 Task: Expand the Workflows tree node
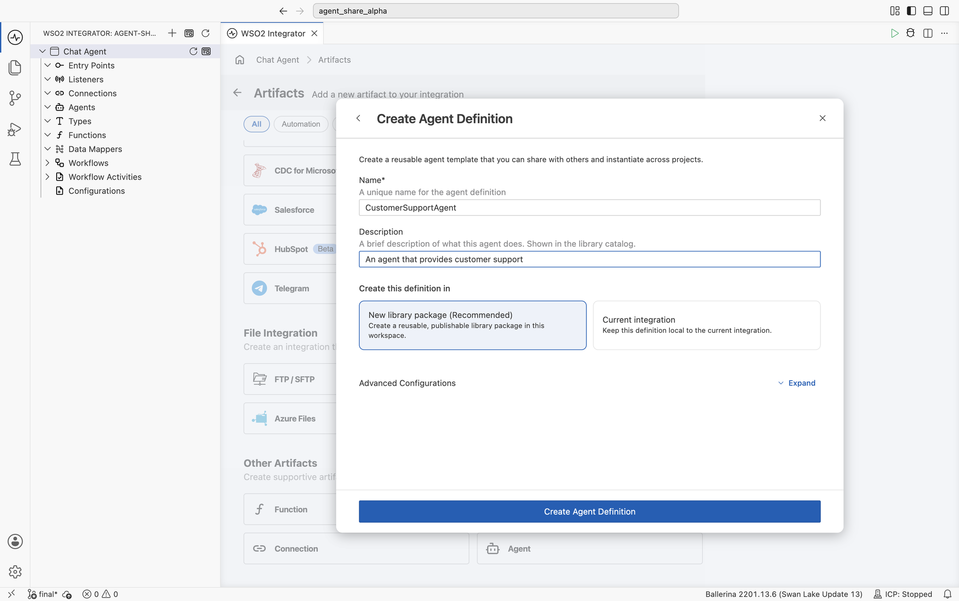click(47, 163)
